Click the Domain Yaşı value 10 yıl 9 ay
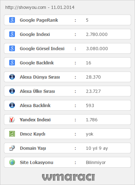The height and width of the screenshot is (185, 135). pos(97,148)
